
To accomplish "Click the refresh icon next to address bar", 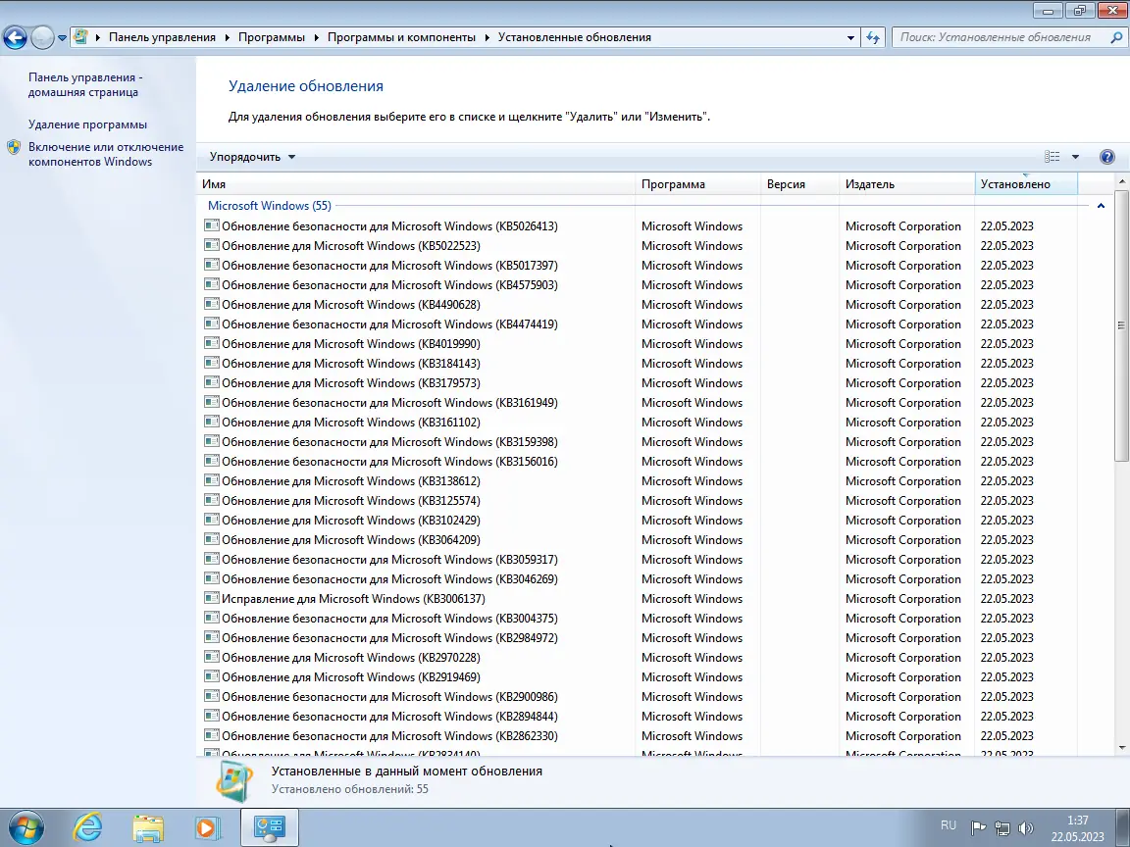I will 873,37.
